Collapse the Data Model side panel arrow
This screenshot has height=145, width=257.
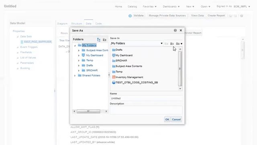tap(55, 91)
